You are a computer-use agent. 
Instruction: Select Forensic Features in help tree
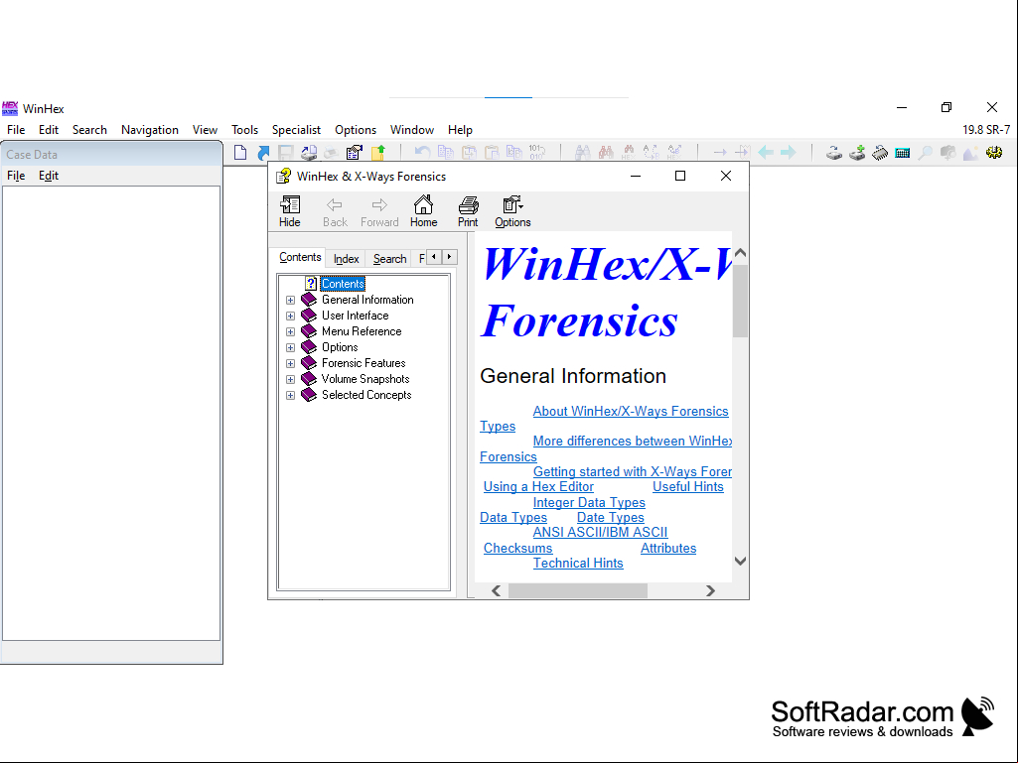[364, 363]
